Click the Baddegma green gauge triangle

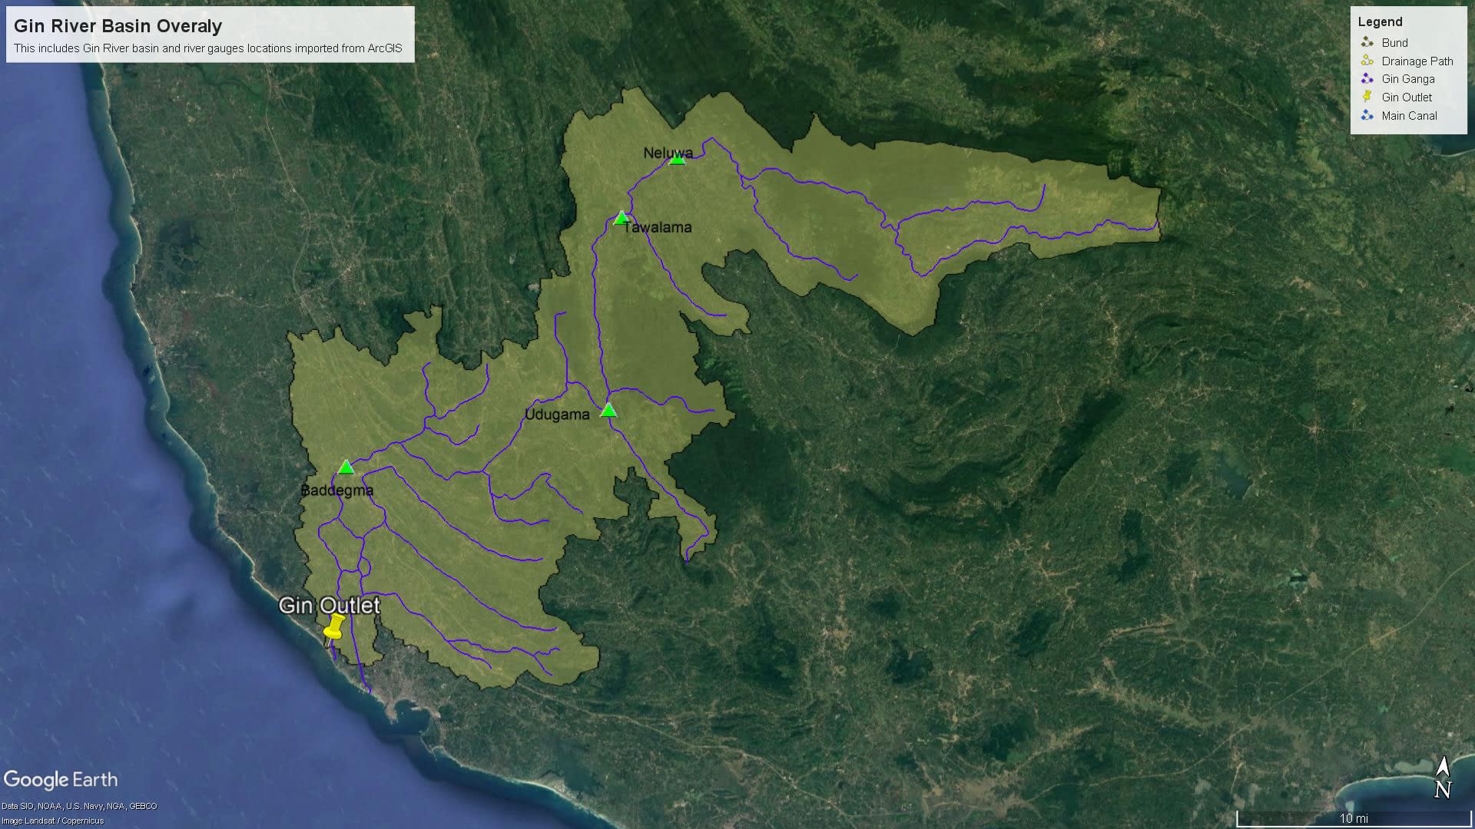346,467
